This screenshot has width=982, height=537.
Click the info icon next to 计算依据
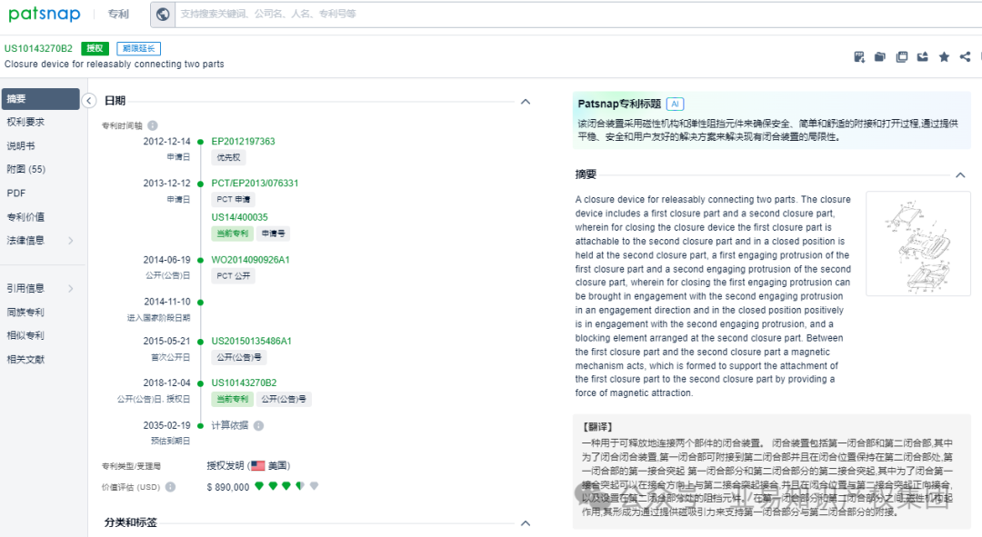257,427
